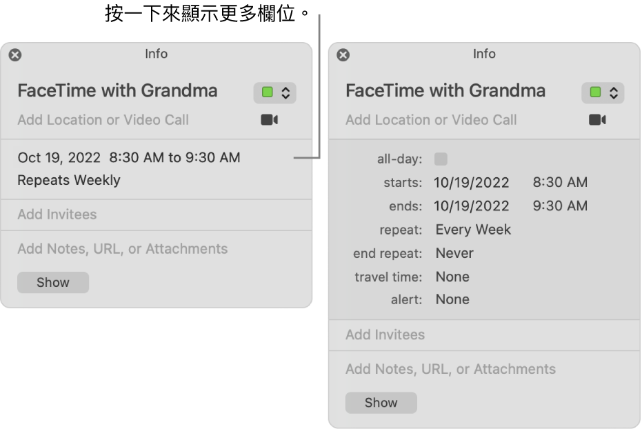The height and width of the screenshot is (429, 642).
Task: Toggle the all-day checkbox
Action: click(x=441, y=159)
